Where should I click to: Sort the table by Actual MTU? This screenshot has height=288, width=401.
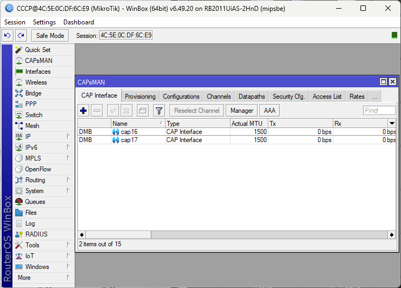[x=249, y=124]
